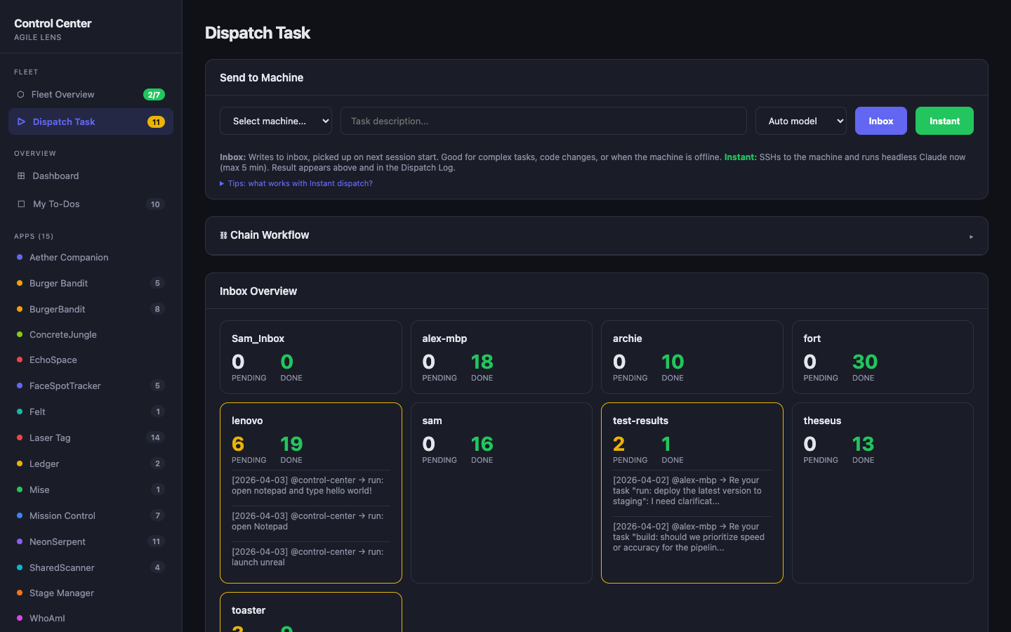Screen dimensions: 1011x632
Task: Expand the Instant dispatch tips section
Action: tap(296, 182)
